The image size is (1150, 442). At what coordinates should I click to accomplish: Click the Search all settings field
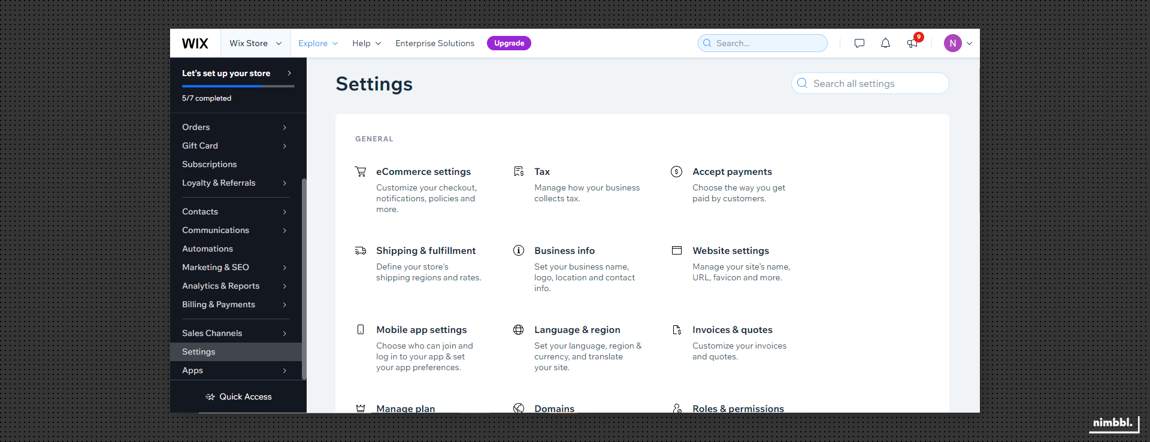pyautogui.click(x=870, y=83)
